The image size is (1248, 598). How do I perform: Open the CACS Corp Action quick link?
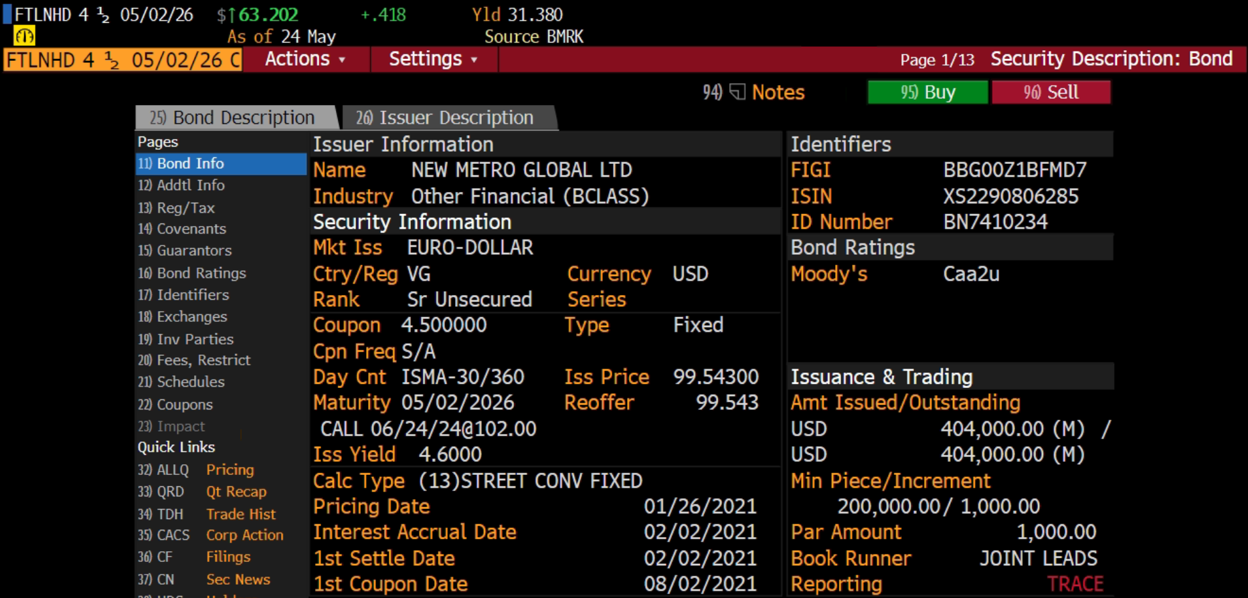[211, 536]
